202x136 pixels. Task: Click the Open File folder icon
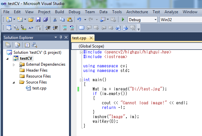[x=31, y=19]
